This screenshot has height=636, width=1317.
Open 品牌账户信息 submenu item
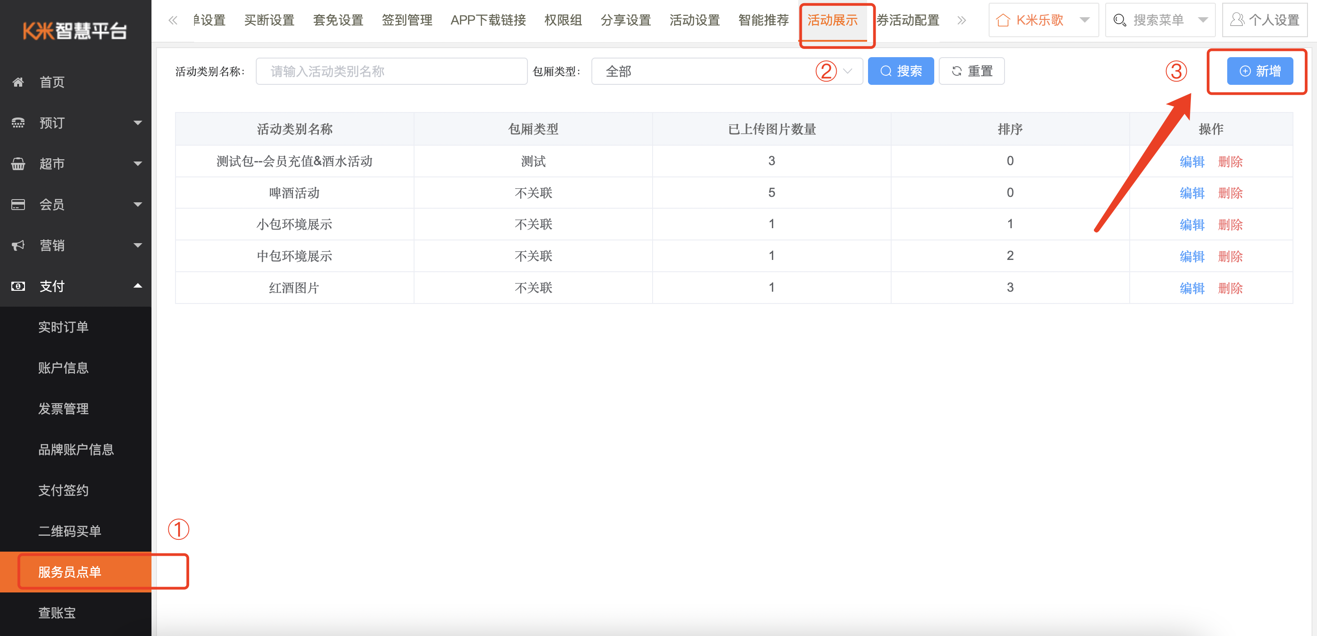[76, 450]
